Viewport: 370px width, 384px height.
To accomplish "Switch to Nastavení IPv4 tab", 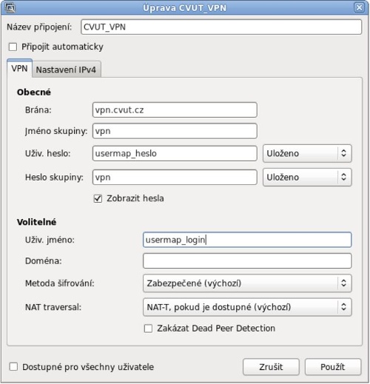I will click(66, 70).
